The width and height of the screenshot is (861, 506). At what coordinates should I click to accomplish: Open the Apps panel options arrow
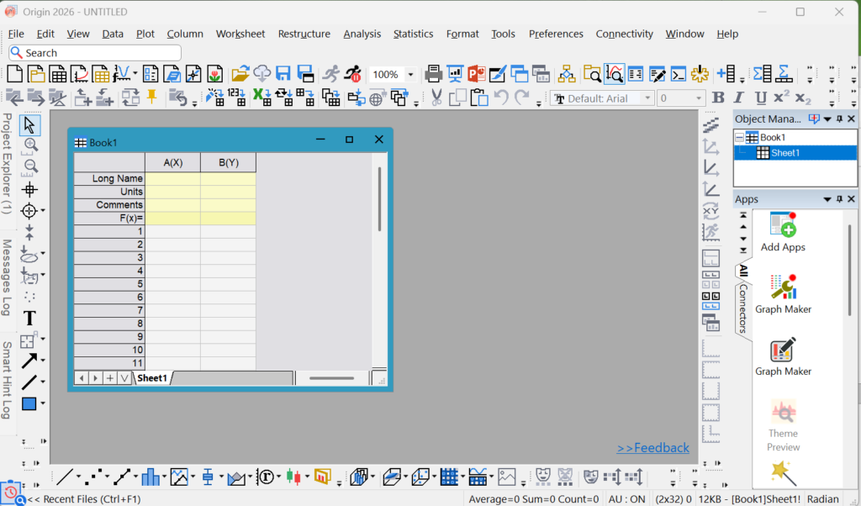[x=827, y=199]
